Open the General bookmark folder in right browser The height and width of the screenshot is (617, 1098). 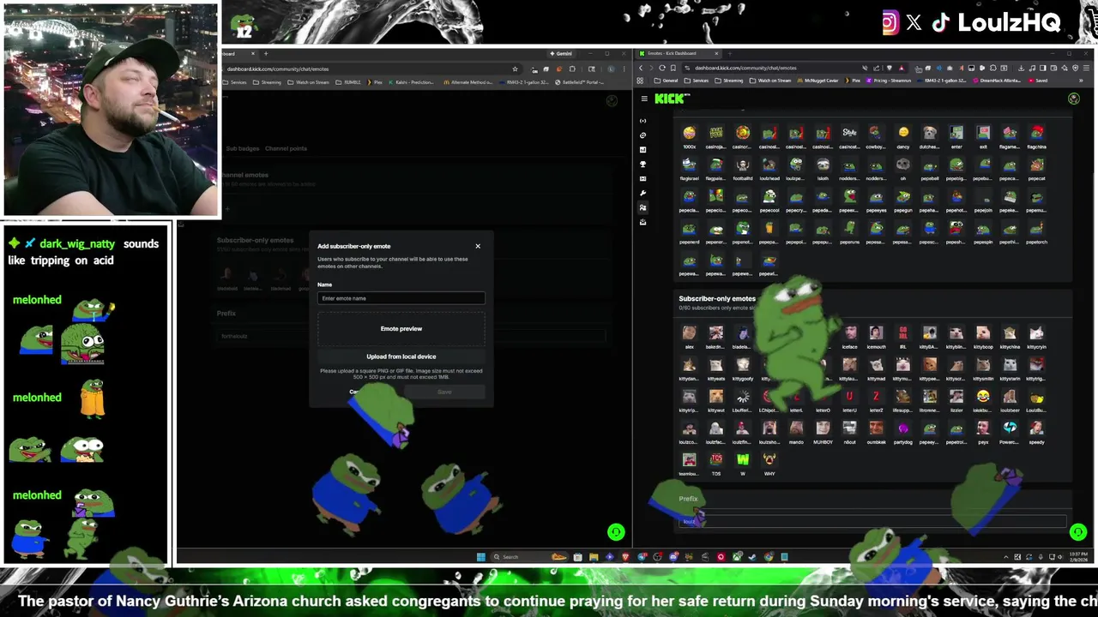(x=666, y=81)
